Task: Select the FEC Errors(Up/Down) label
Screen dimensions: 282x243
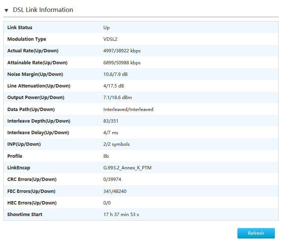Action: pyautogui.click(x=31, y=191)
